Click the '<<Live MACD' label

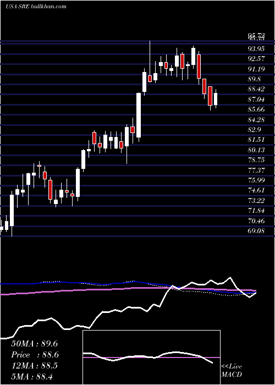click(232, 370)
